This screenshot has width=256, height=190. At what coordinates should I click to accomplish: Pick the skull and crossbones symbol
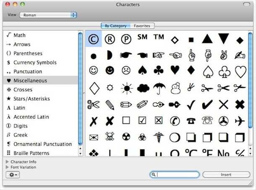[110, 137]
